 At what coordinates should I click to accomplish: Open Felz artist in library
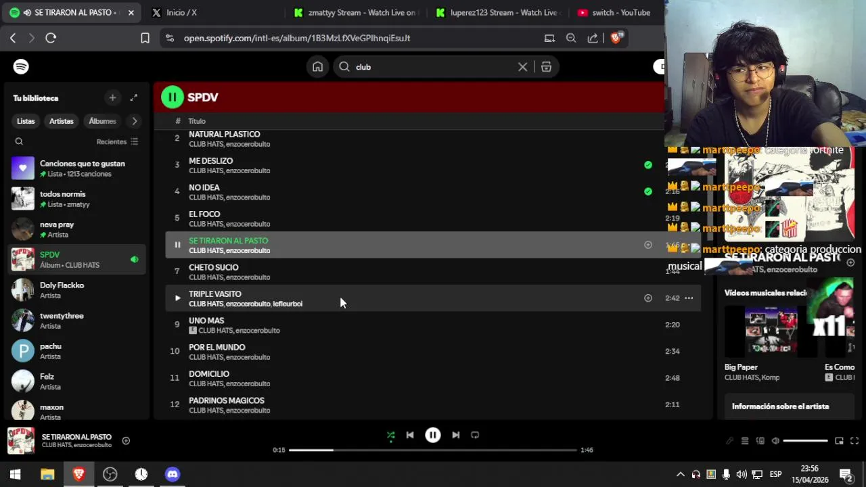click(x=76, y=381)
